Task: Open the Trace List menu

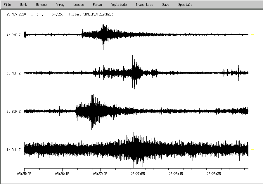Action: point(144,5)
